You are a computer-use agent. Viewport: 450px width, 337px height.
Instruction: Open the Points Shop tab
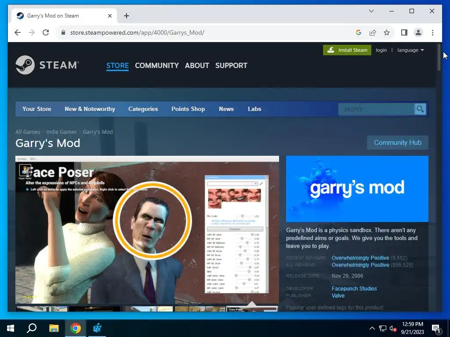click(x=188, y=109)
